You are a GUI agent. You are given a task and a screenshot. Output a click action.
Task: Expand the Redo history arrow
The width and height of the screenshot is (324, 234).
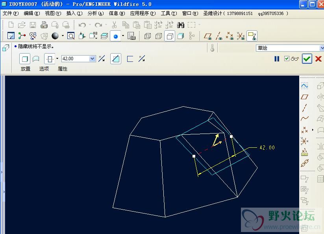106,25
